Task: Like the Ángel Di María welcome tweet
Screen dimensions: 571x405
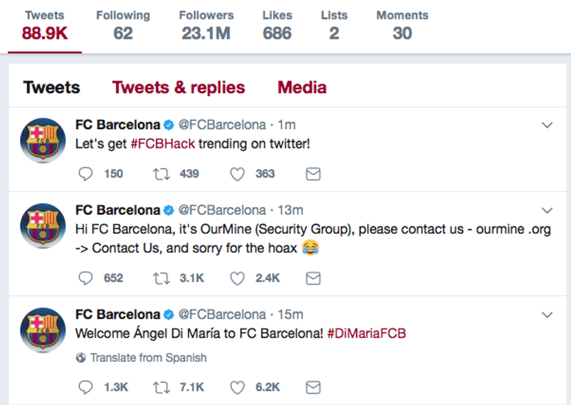Action: tap(238, 386)
